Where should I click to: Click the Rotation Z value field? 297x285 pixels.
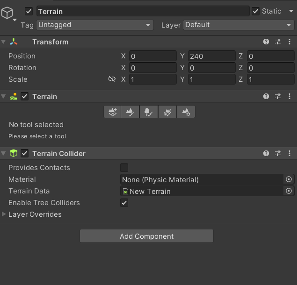point(271,68)
